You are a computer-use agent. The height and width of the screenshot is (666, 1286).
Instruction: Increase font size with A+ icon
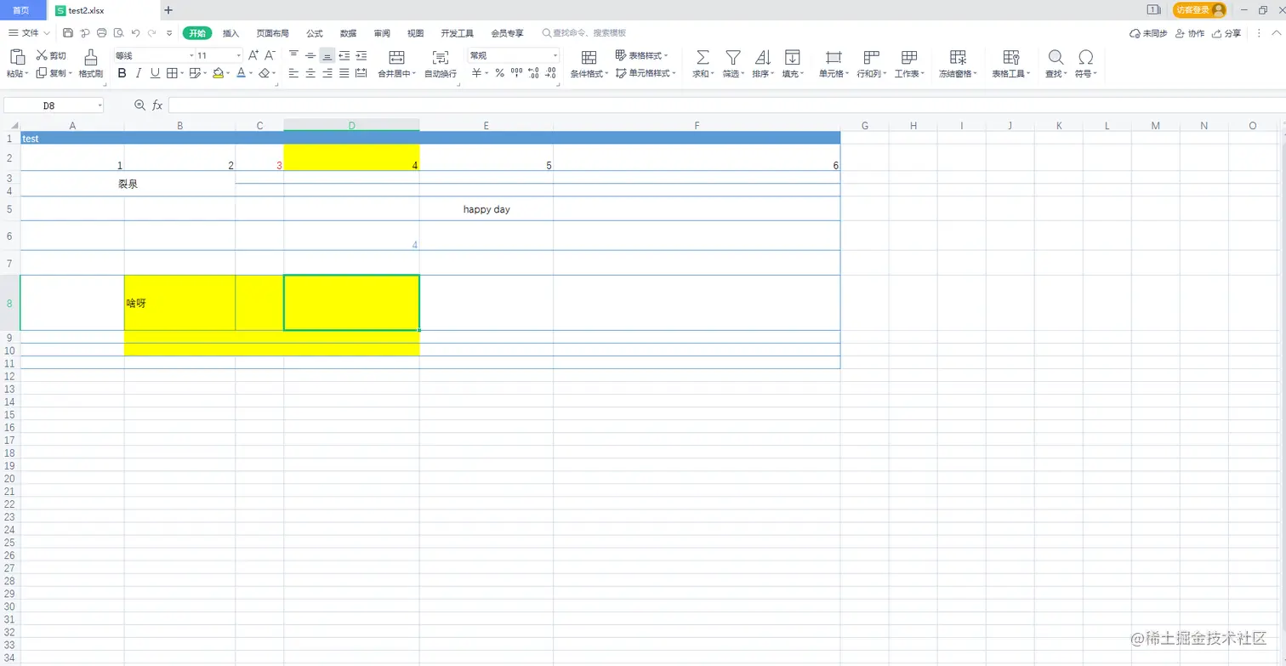tap(253, 55)
